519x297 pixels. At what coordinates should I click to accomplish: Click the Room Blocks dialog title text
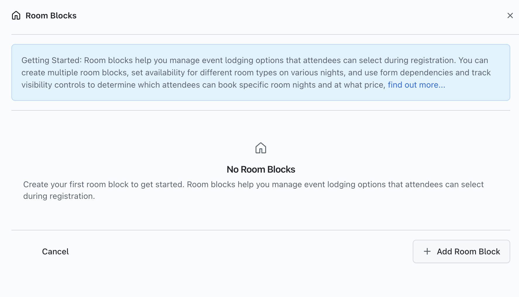pyautogui.click(x=51, y=15)
